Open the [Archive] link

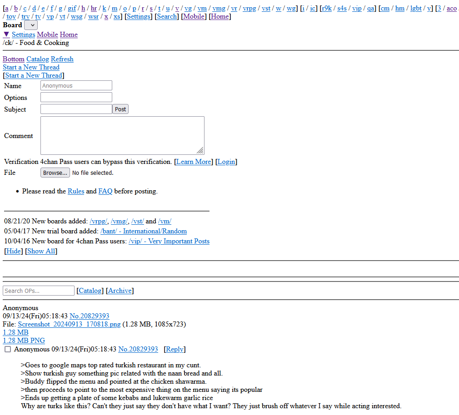click(x=120, y=291)
